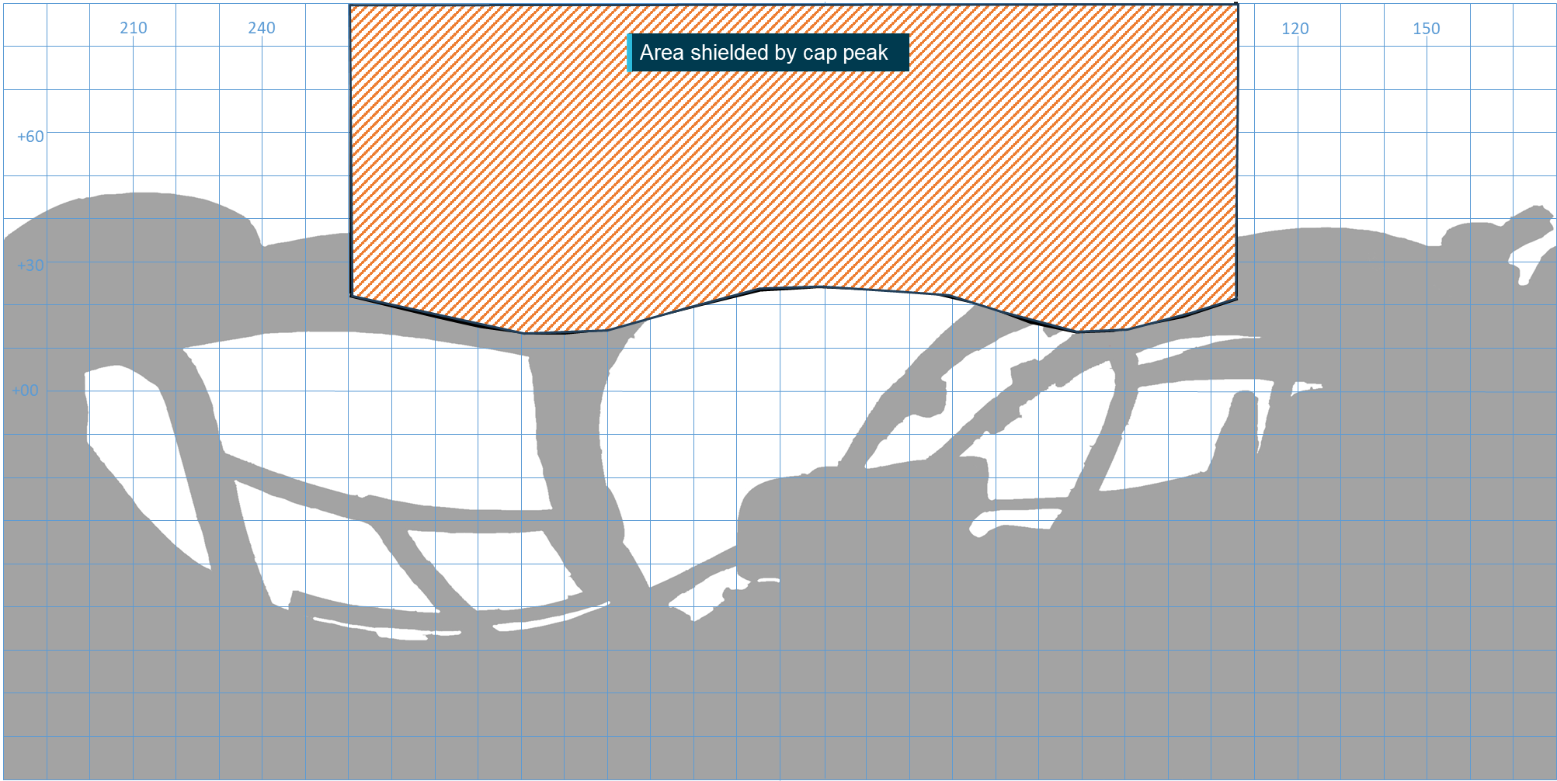The image size is (1557, 781).
Task: Select the 150 azimuth axis label
Action: tap(1427, 29)
